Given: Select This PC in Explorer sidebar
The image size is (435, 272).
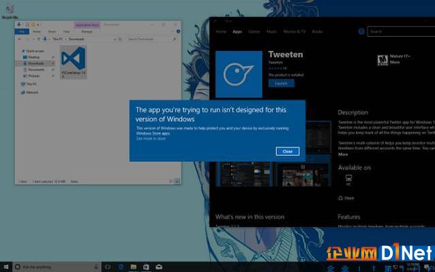Looking at the screenshot, I should tap(29, 84).
